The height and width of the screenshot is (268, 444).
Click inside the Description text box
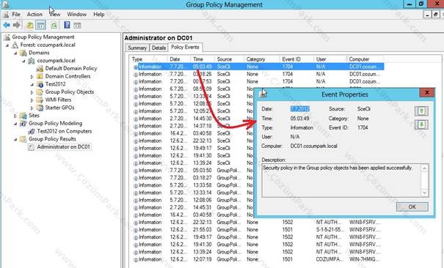341,180
